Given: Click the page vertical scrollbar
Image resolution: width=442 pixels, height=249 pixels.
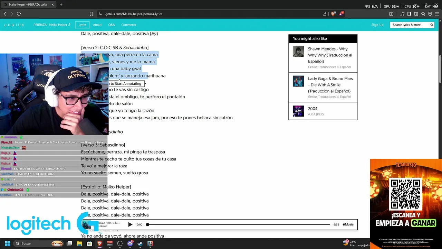Looking at the screenshot, I should point(440,69).
